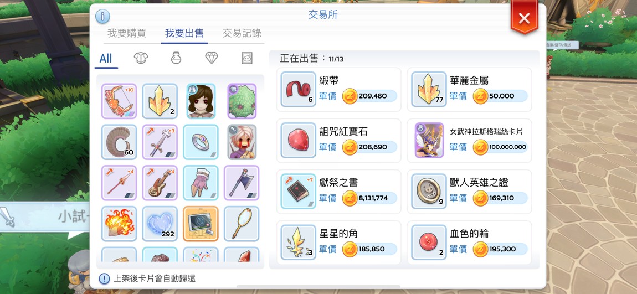Open the 血色的輪 listing
The width and height of the screenshot is (637, 294).
point(469,243)
